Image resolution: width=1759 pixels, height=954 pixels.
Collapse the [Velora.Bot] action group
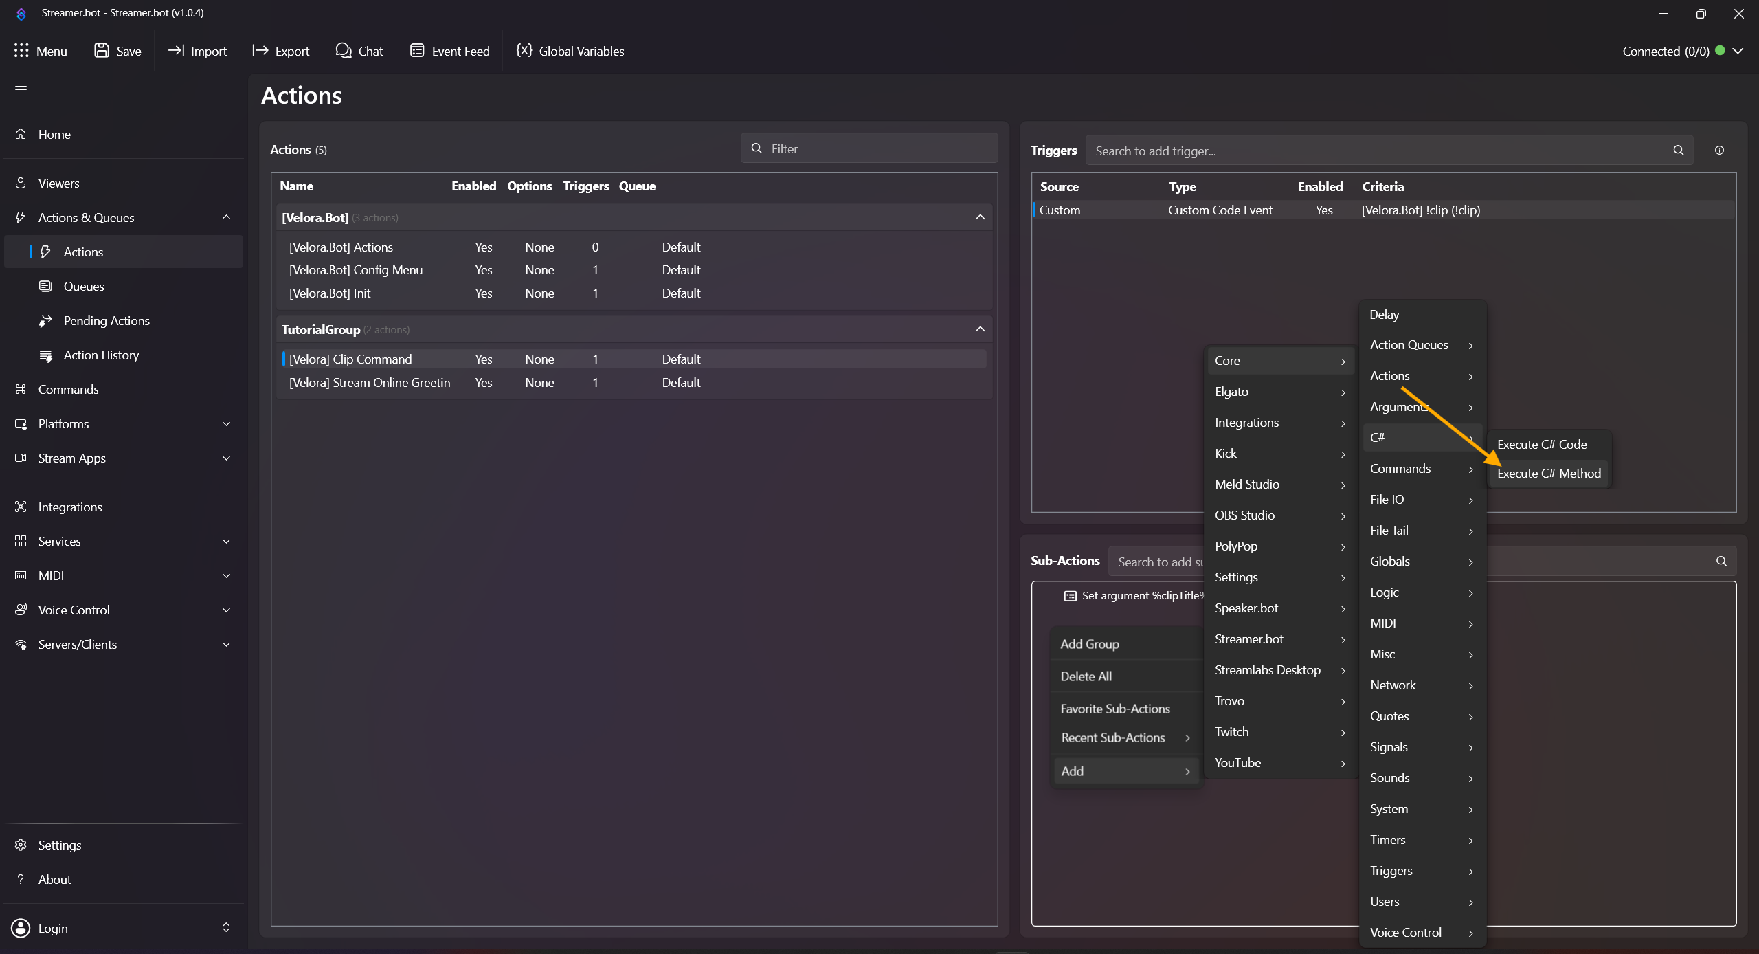pyautogui.click(x=980, y=218)
